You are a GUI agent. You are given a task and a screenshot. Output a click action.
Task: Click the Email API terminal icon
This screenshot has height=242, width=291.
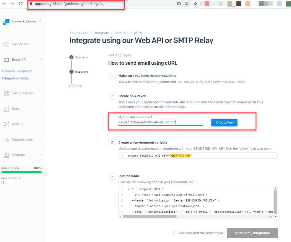point(6,60)
